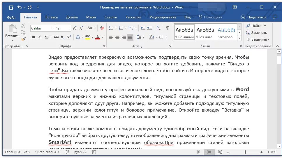
Task: Save document via quick access floppy icon
Action: (x=11, y=7)
